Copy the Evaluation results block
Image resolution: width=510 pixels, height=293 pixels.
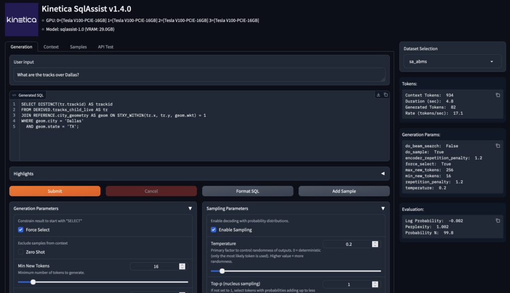pos(498,220)
